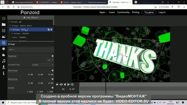Add keyframe for Scale property
187x105 pixels.
[x=53, y=88]
